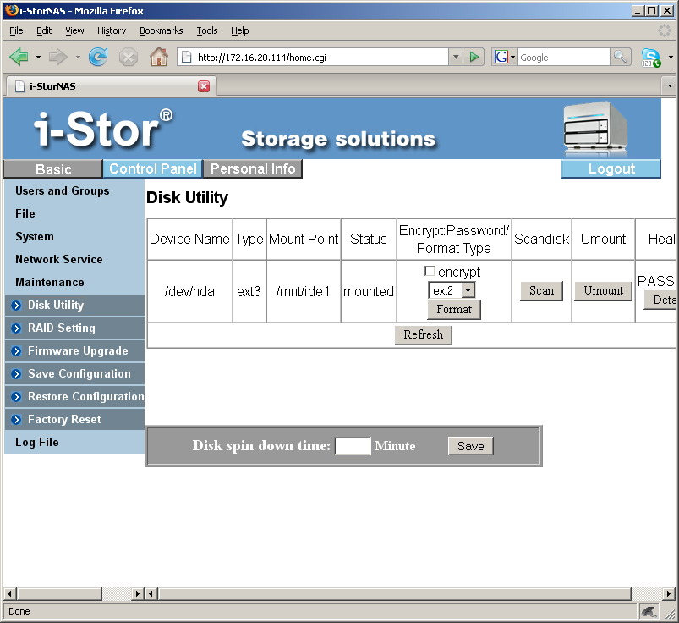Reload the page with the Refresh icon
The width and height of the screenshot is (679, 623).
[98, 57]
